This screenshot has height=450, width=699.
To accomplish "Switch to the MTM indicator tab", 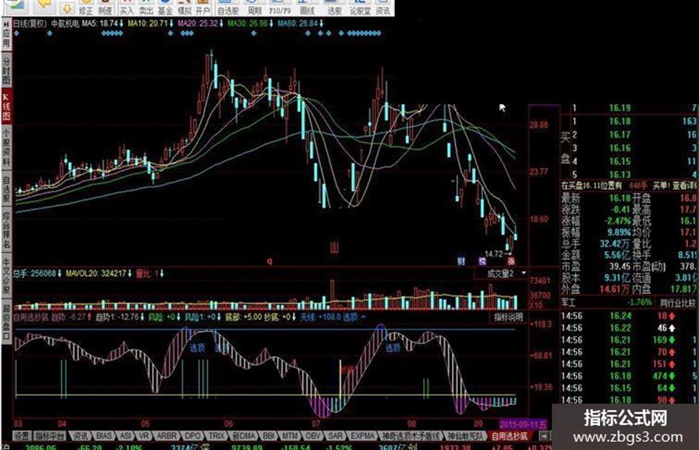I will tap(289, 435).
